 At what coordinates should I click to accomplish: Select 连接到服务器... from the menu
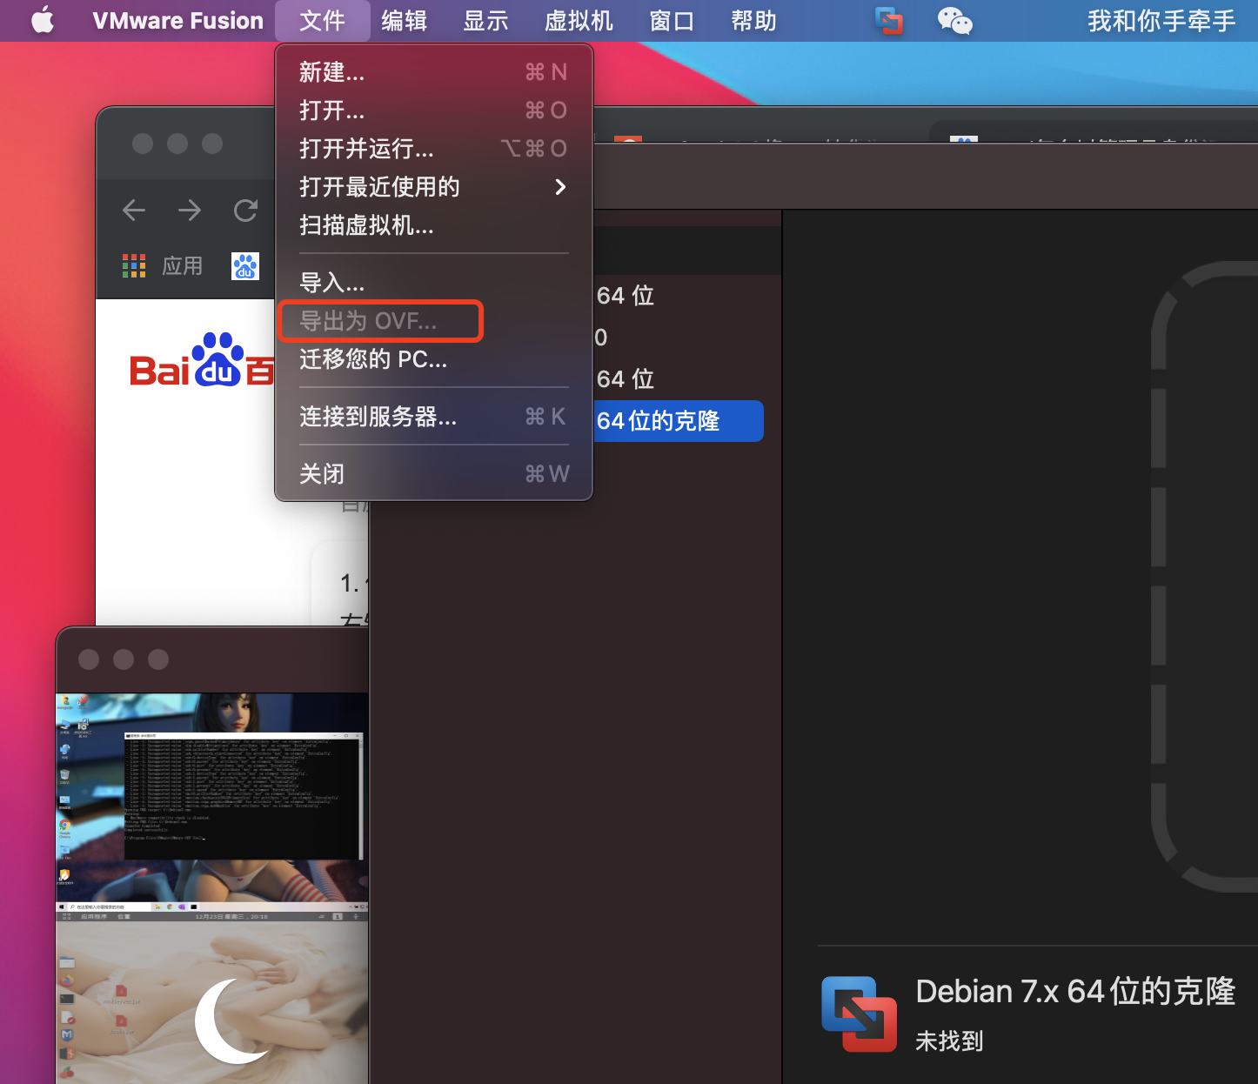click(x=378, y=418)
